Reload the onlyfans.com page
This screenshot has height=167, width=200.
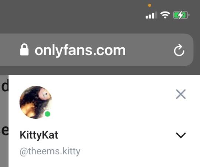179,50
